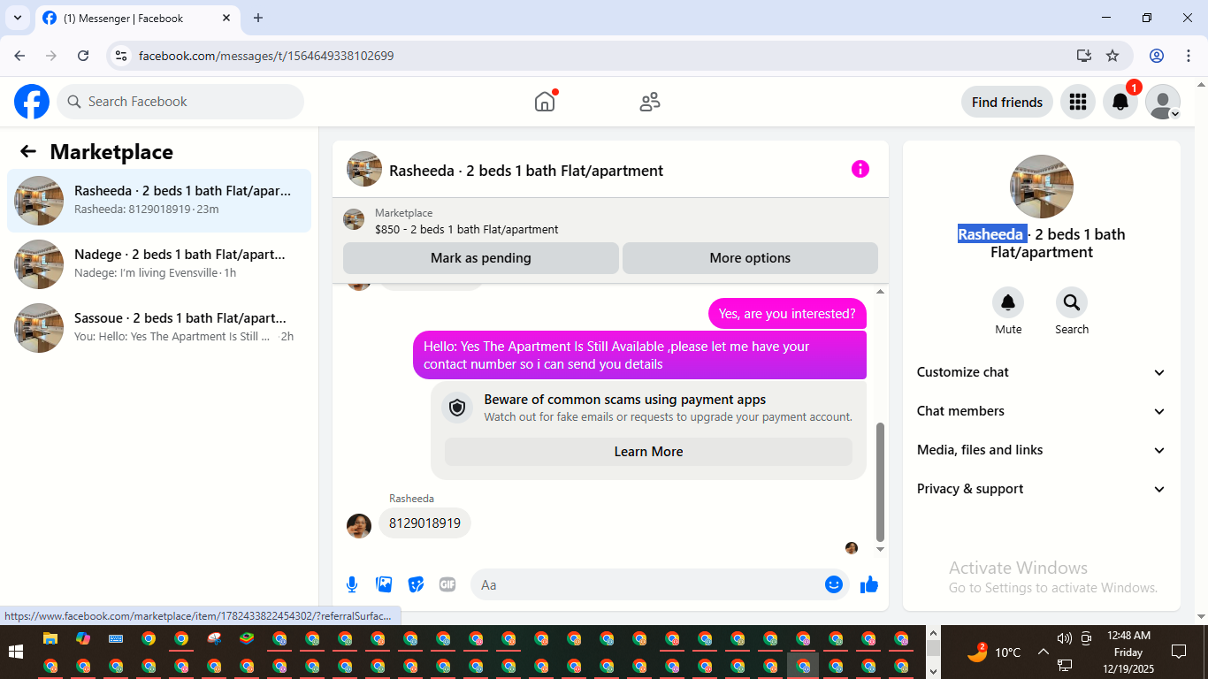Go to Facebook Home icon
Viewport: 1208px width, 679px height.
click(545, 102)
